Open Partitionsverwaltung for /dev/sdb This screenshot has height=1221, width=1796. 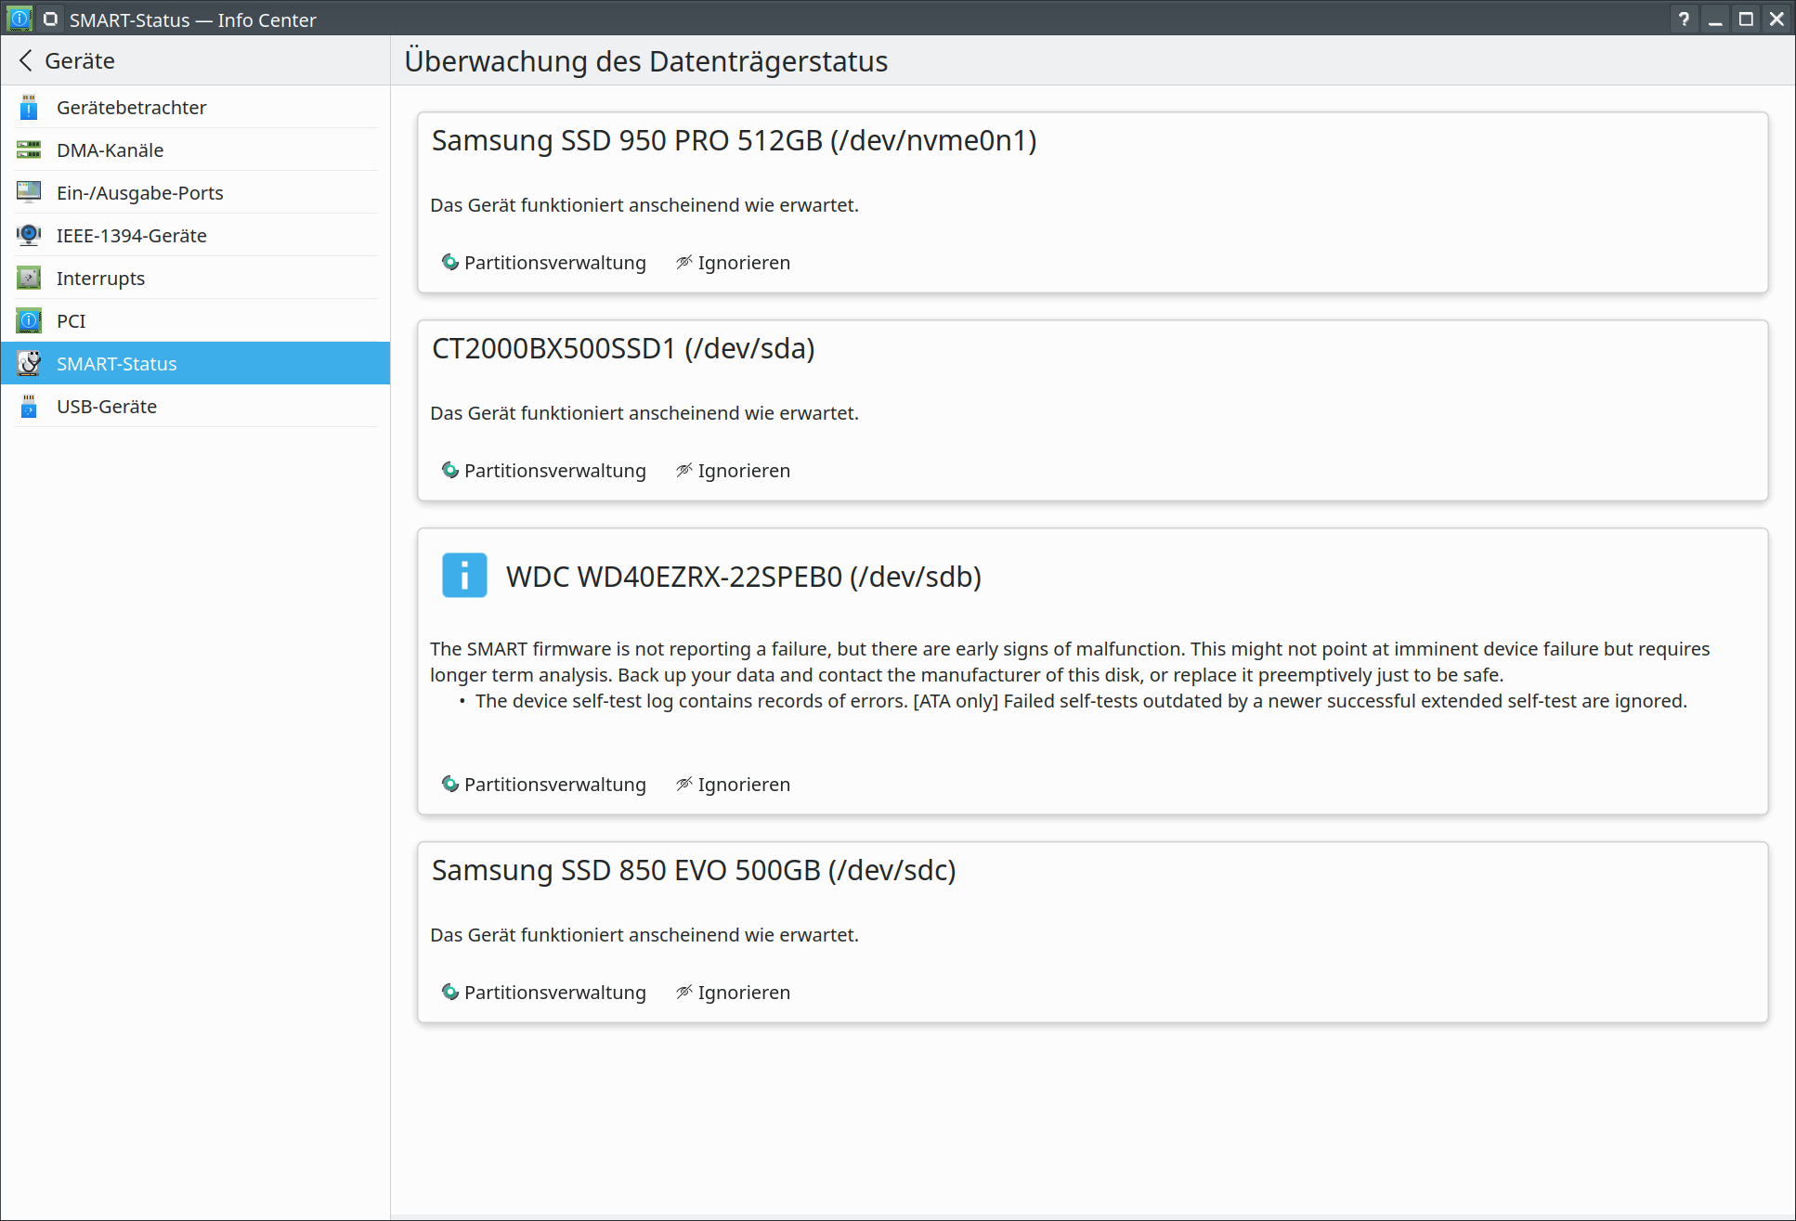coord(543,785)
